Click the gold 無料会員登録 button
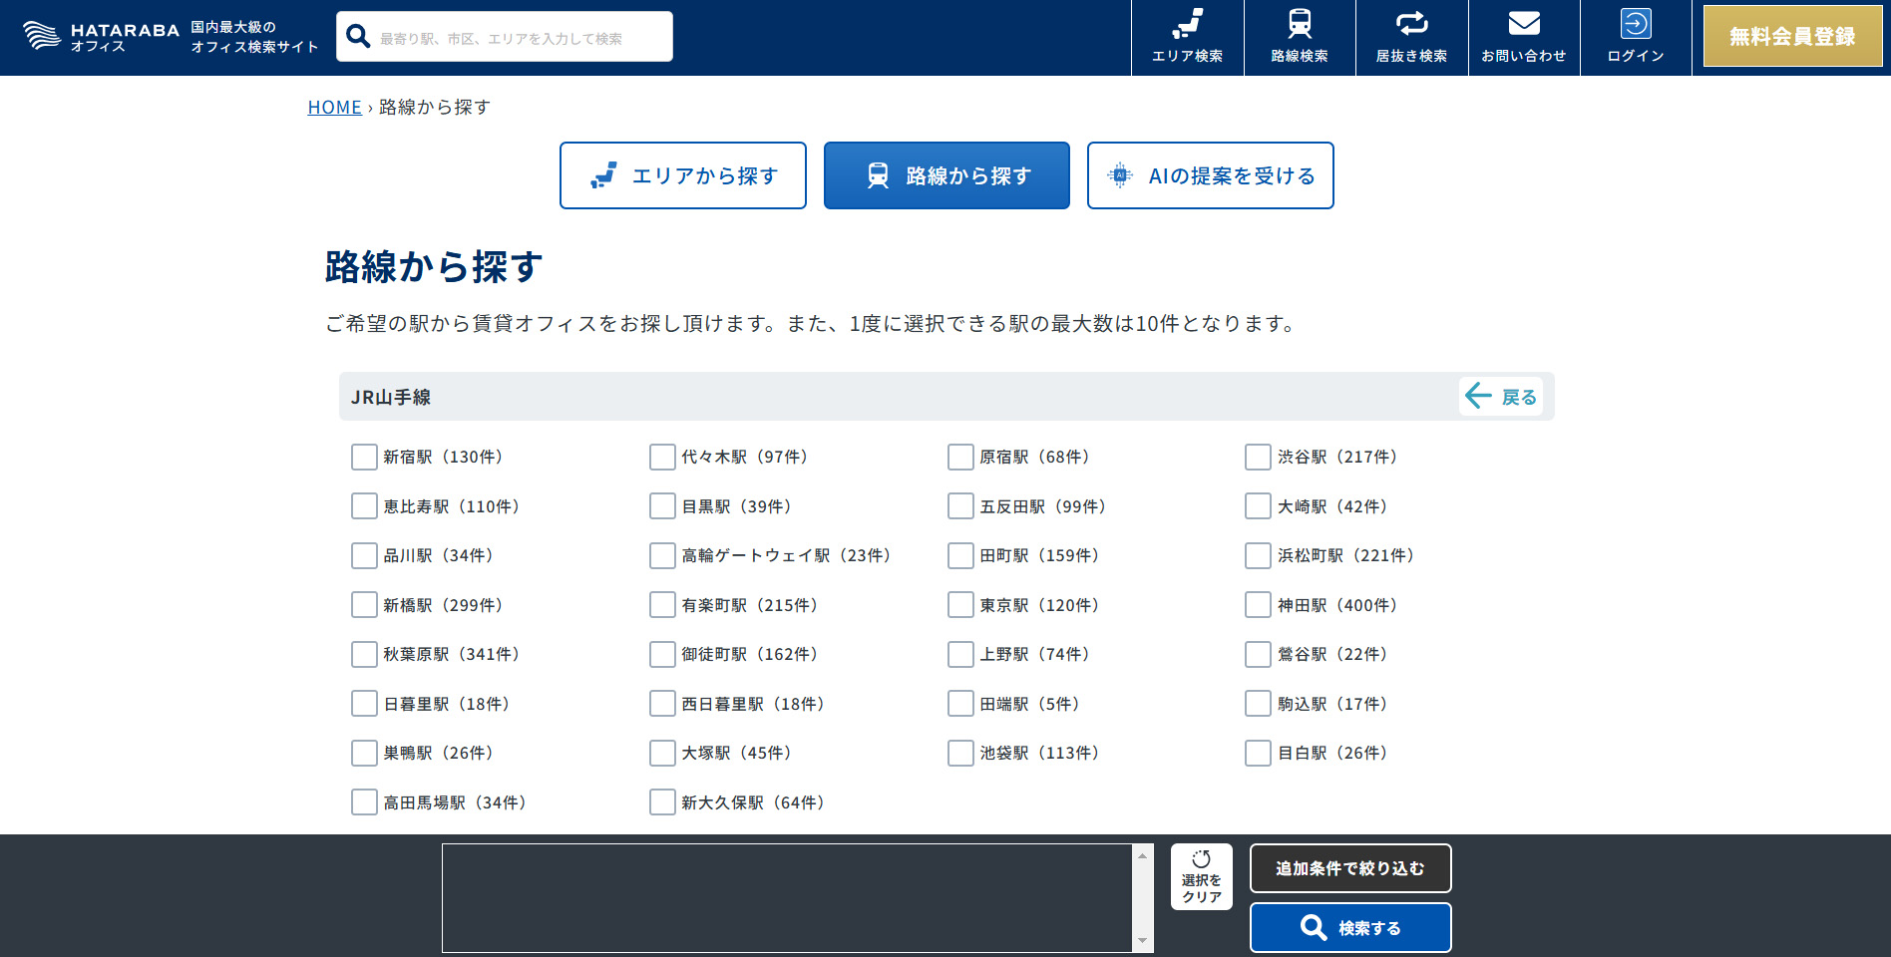1891x957 pixels. (1791, 36)
